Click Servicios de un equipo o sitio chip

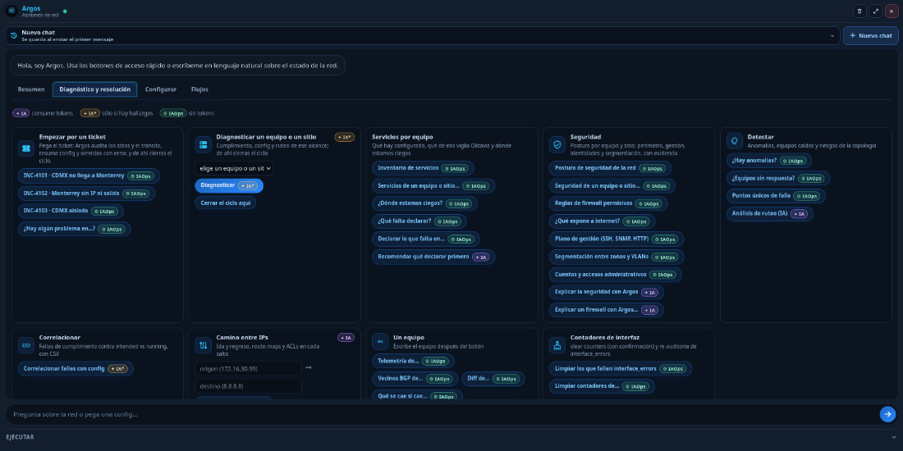coord(433,186)
